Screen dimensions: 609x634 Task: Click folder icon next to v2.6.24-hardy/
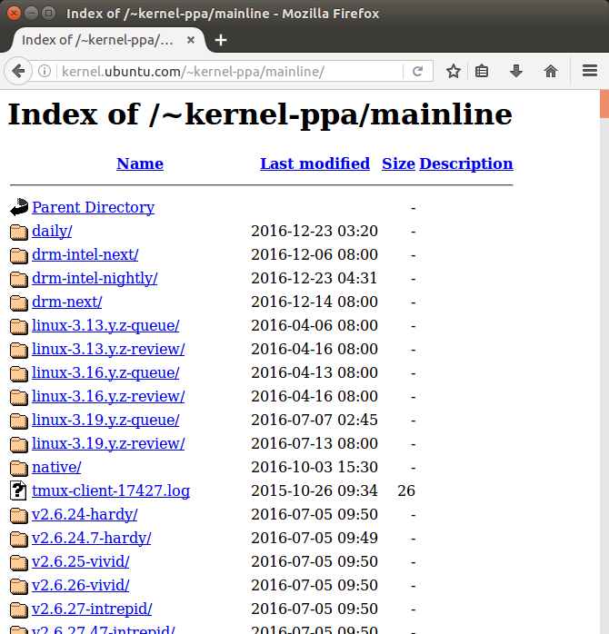[x=19, y=516]
